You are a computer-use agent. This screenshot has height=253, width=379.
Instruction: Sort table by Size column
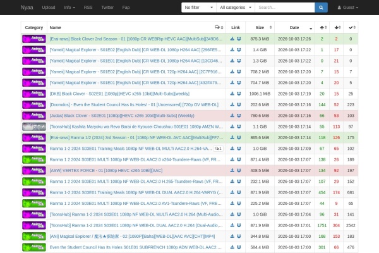pyautogui.click(x=260, y=27)
